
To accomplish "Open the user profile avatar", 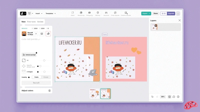I will coord(178,13).
